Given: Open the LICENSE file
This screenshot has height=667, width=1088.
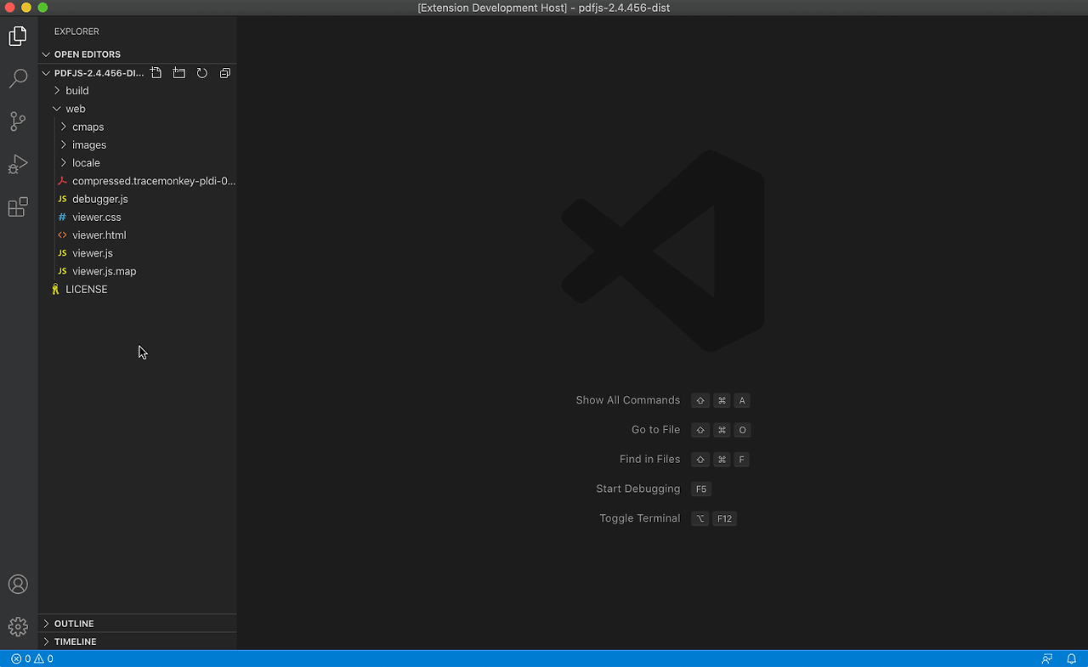Looking at the screenshot, I should point(137,289).
